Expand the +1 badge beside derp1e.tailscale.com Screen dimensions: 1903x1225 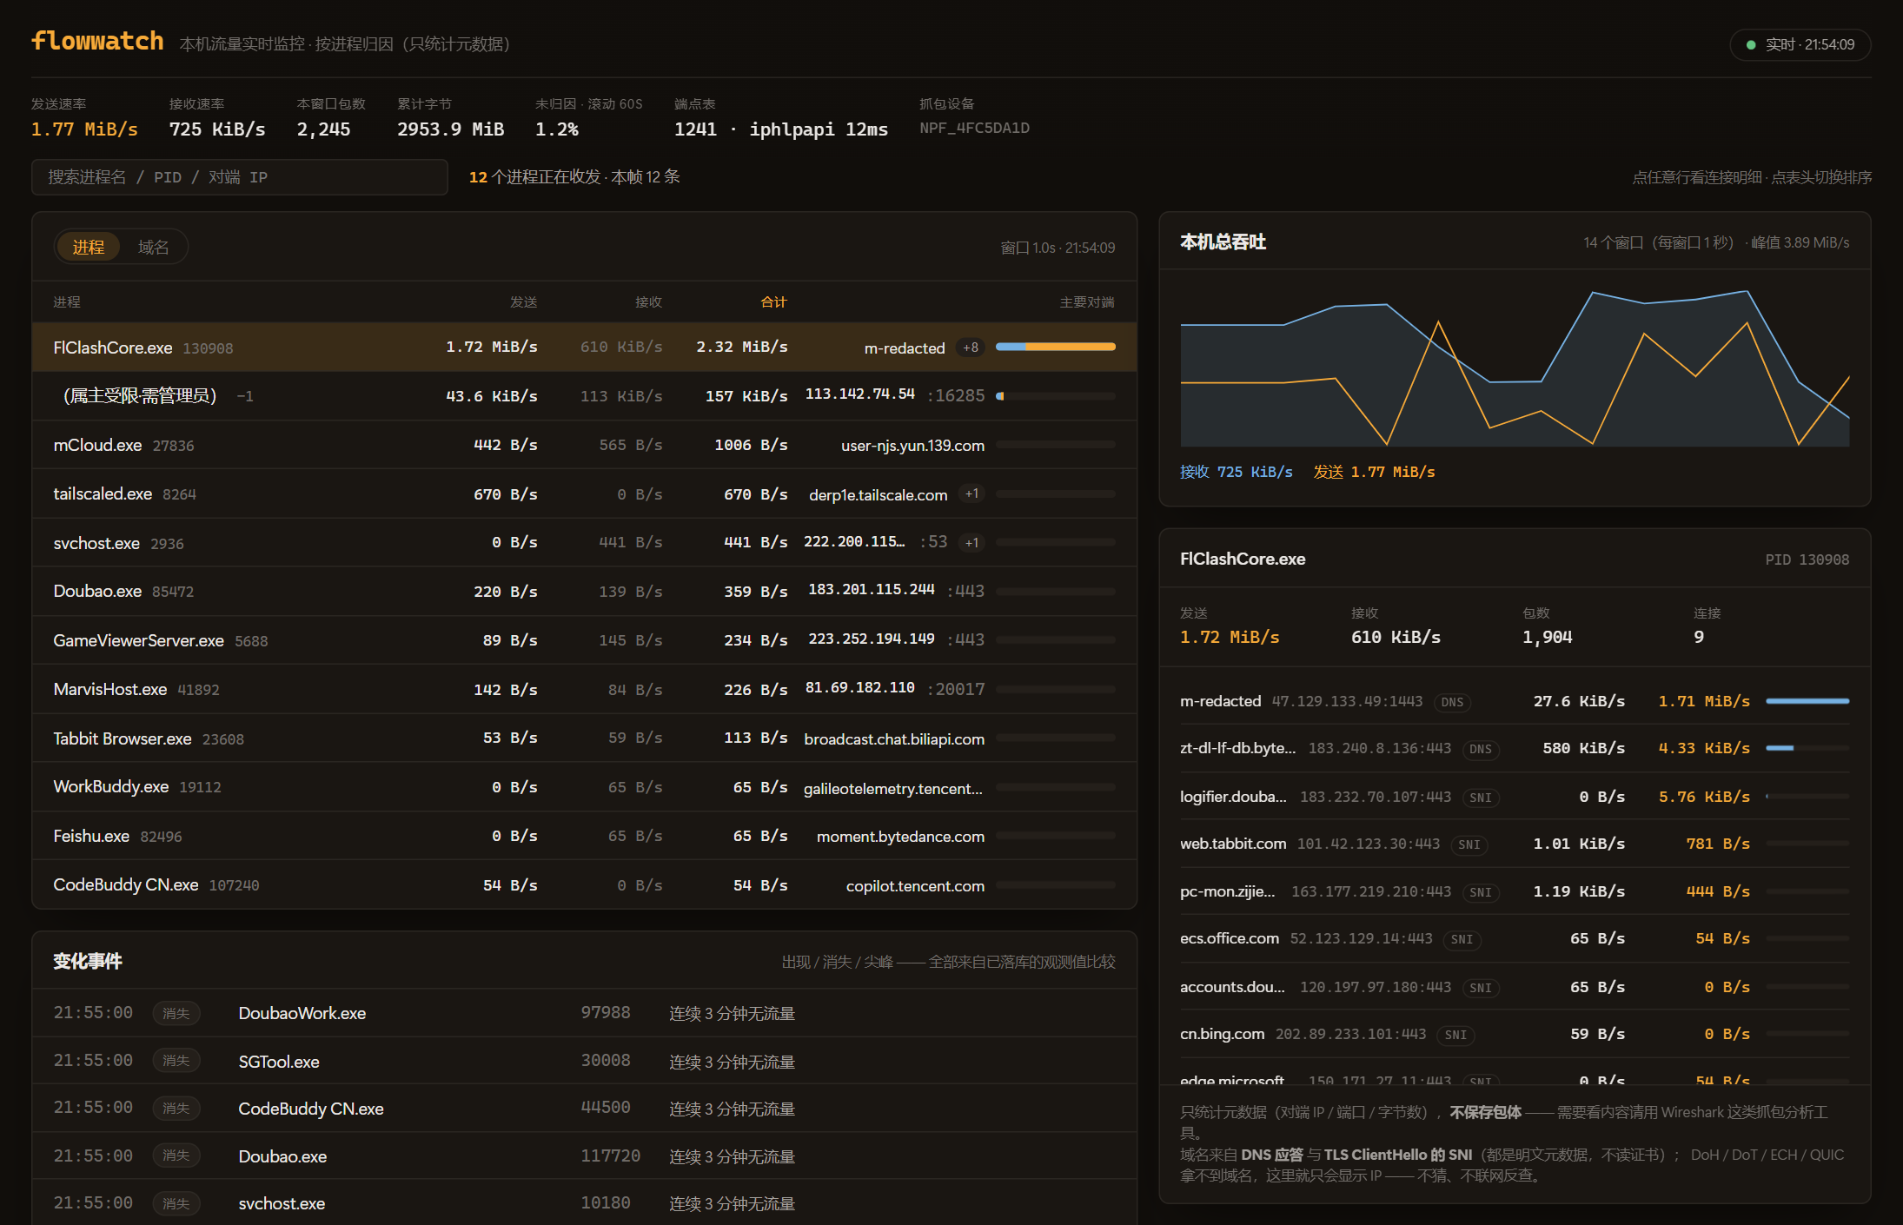coord(971,494)
